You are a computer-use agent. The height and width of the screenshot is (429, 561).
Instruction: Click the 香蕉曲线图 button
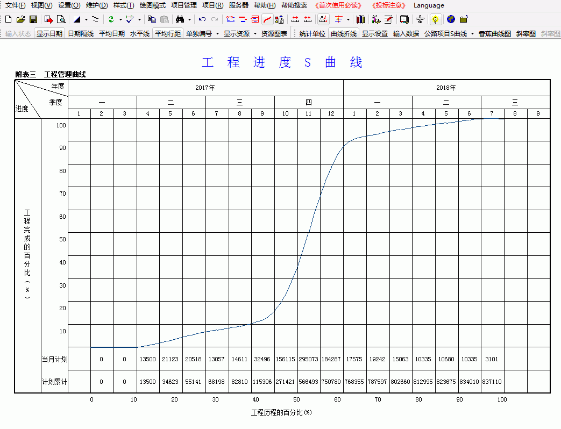pos(495,33)
